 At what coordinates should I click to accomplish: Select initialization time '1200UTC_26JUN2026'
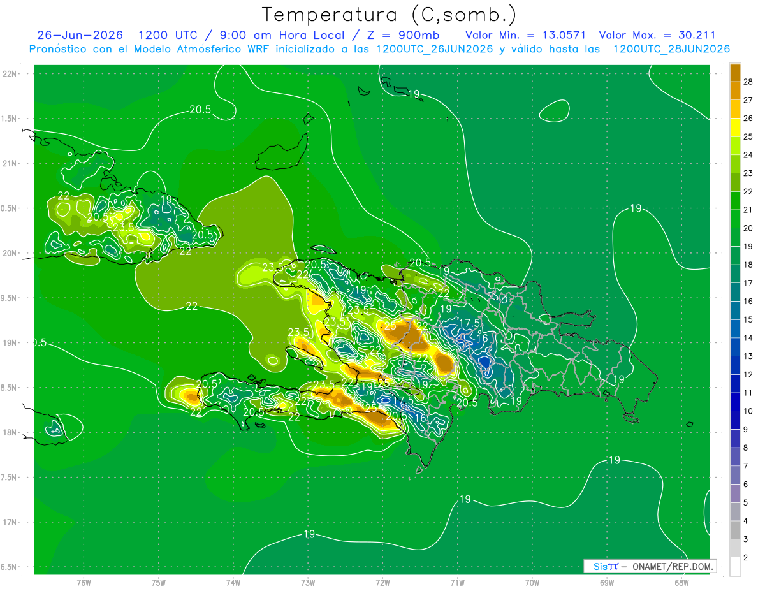pyautogui.click(x=434, y=49)
